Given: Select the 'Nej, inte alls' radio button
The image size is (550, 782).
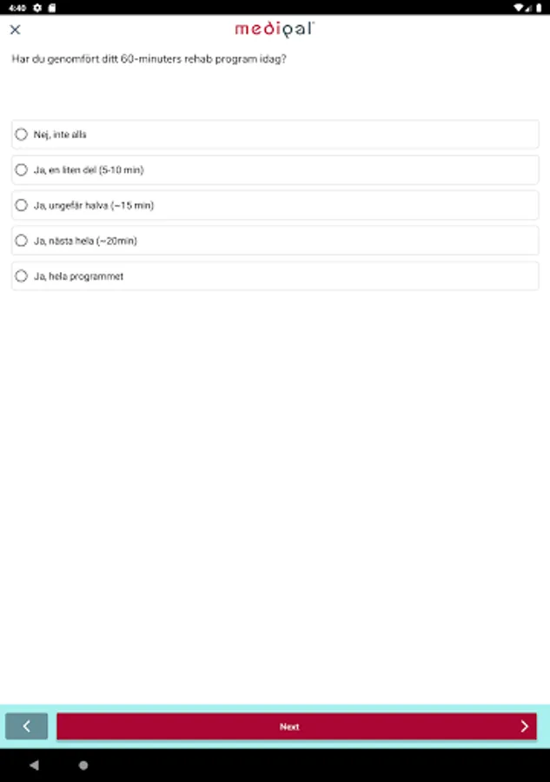Looking at the screenshot, I should [x=22, y=135].
